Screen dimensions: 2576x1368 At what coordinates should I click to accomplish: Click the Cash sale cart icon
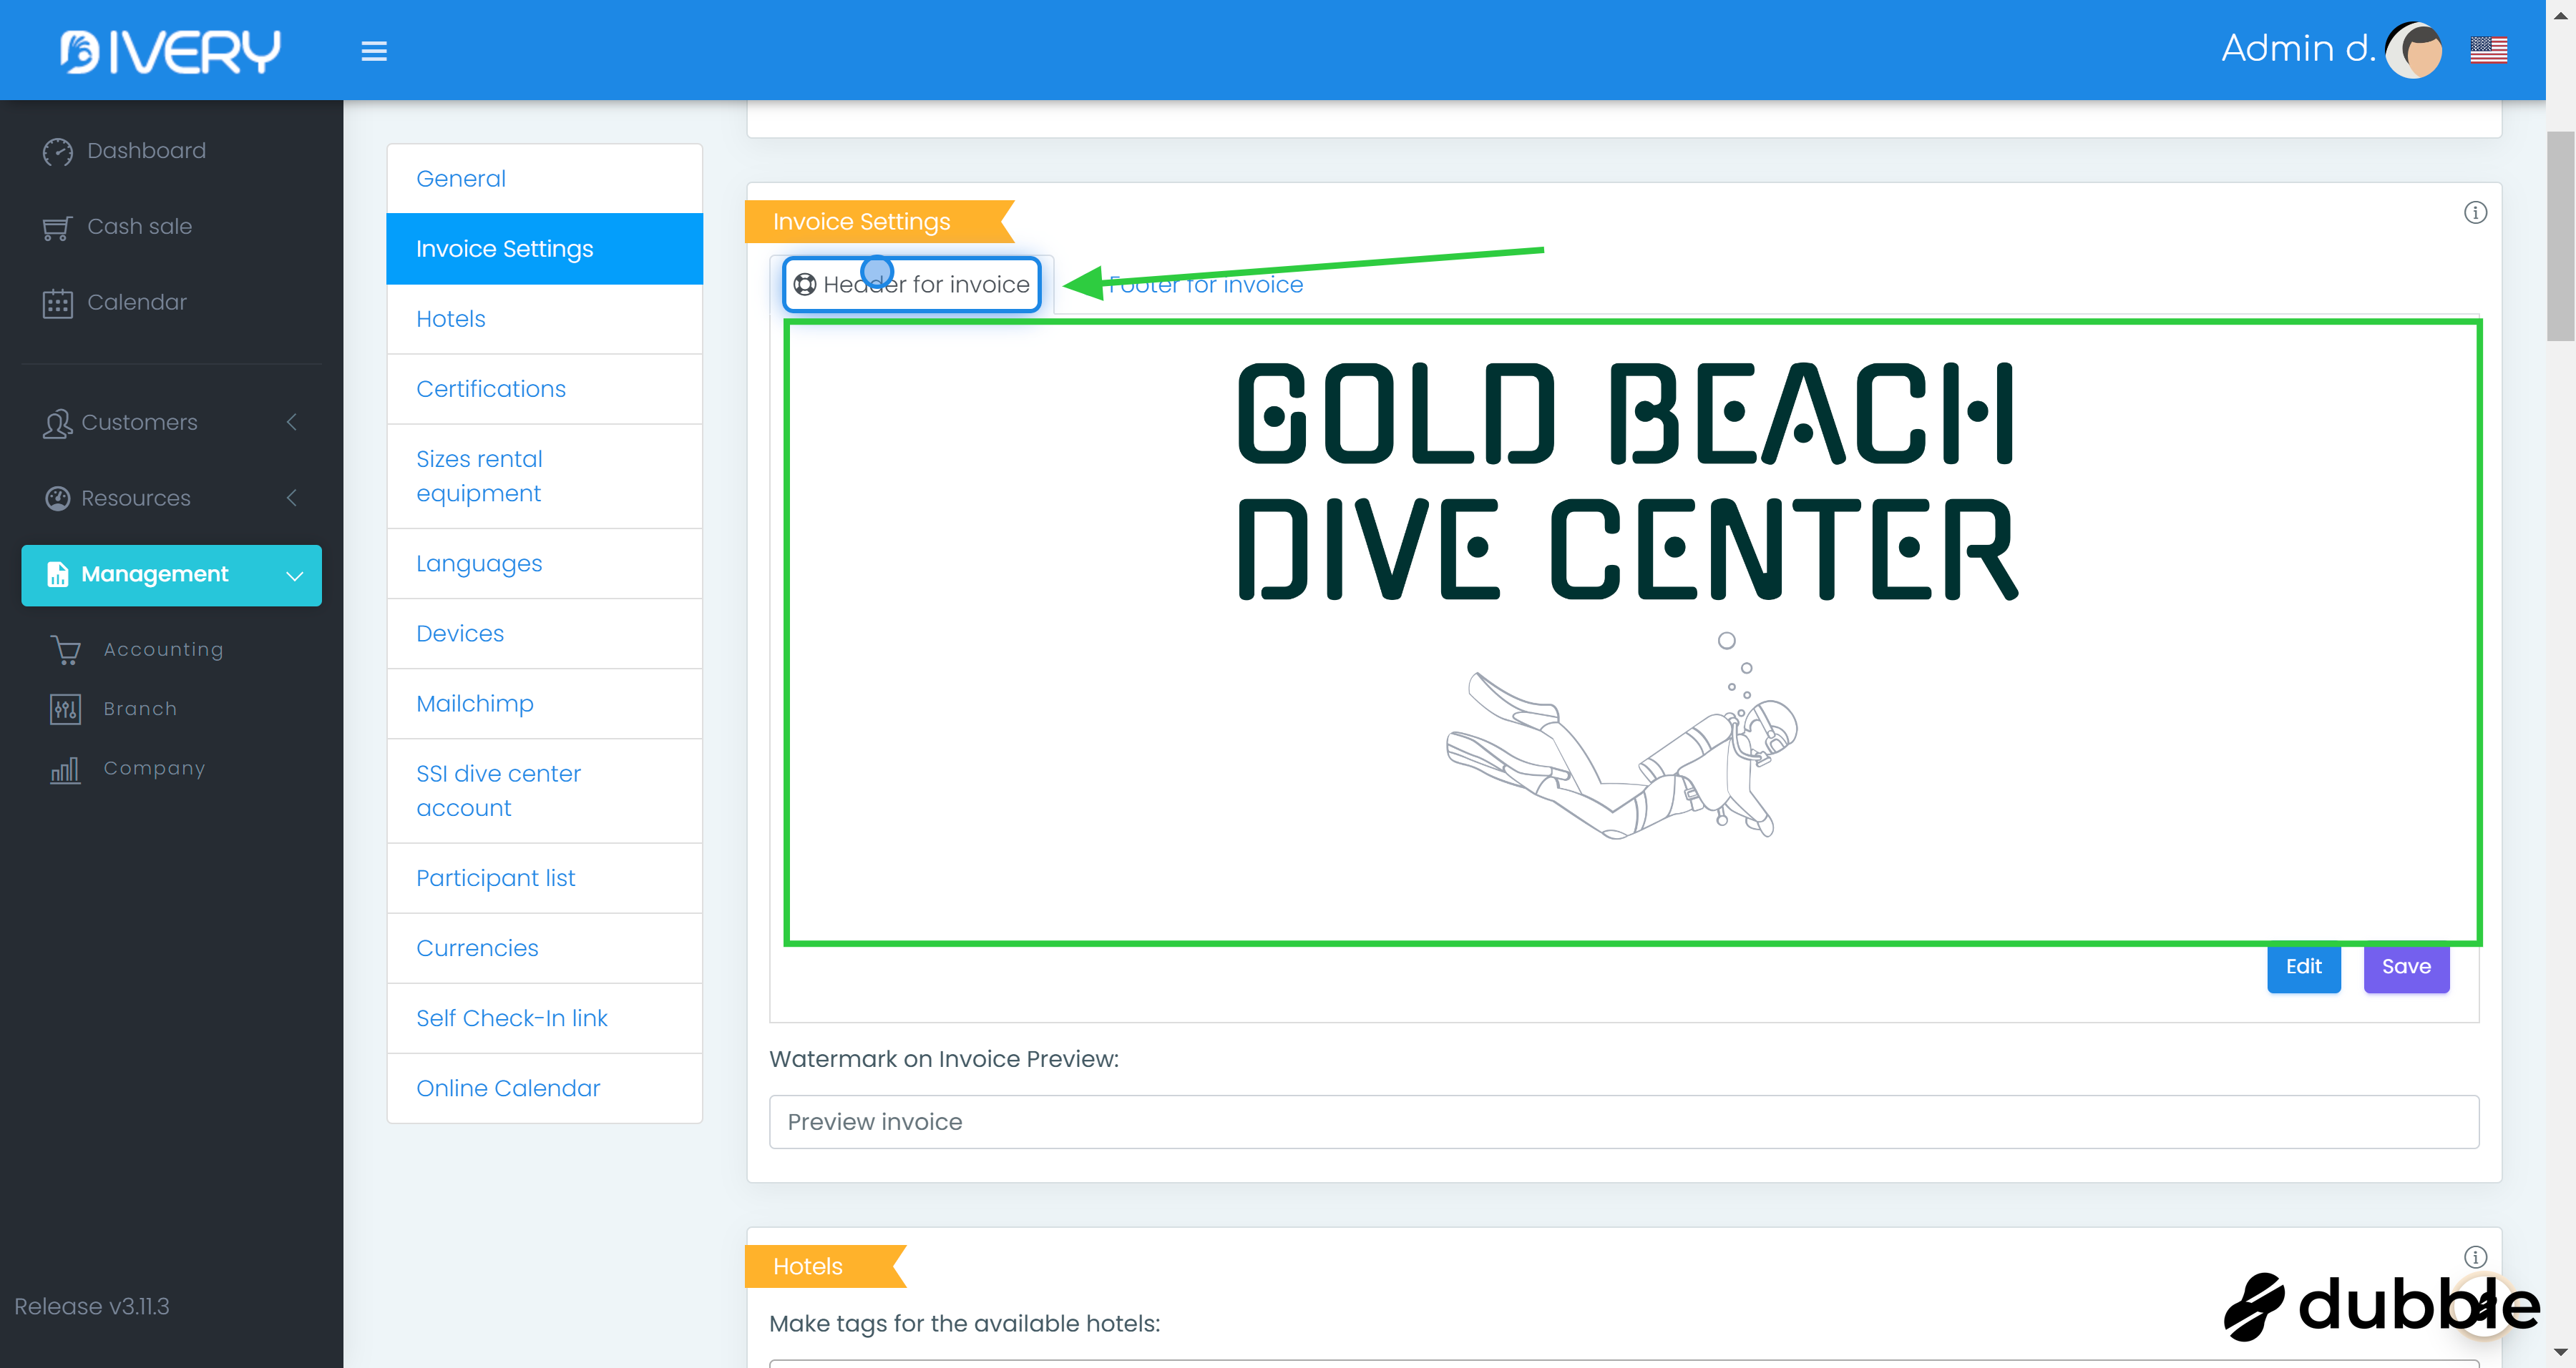pos(57,228)
